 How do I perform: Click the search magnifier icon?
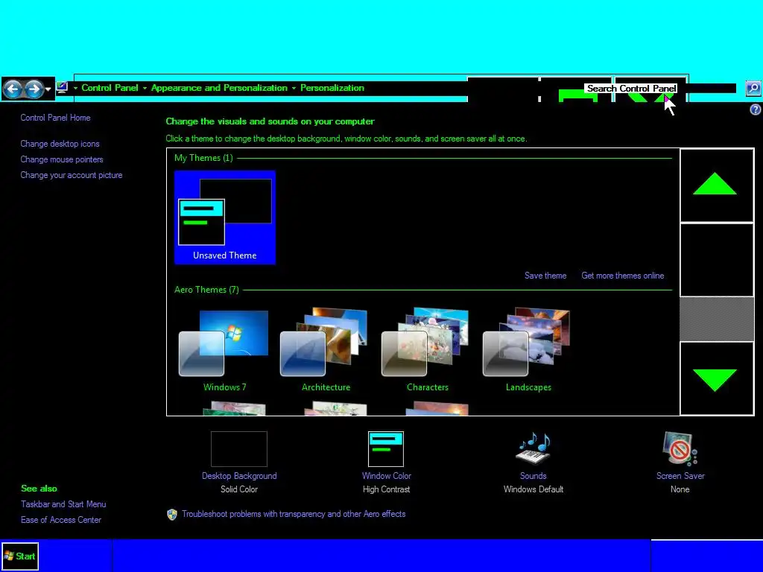point(753,88)
